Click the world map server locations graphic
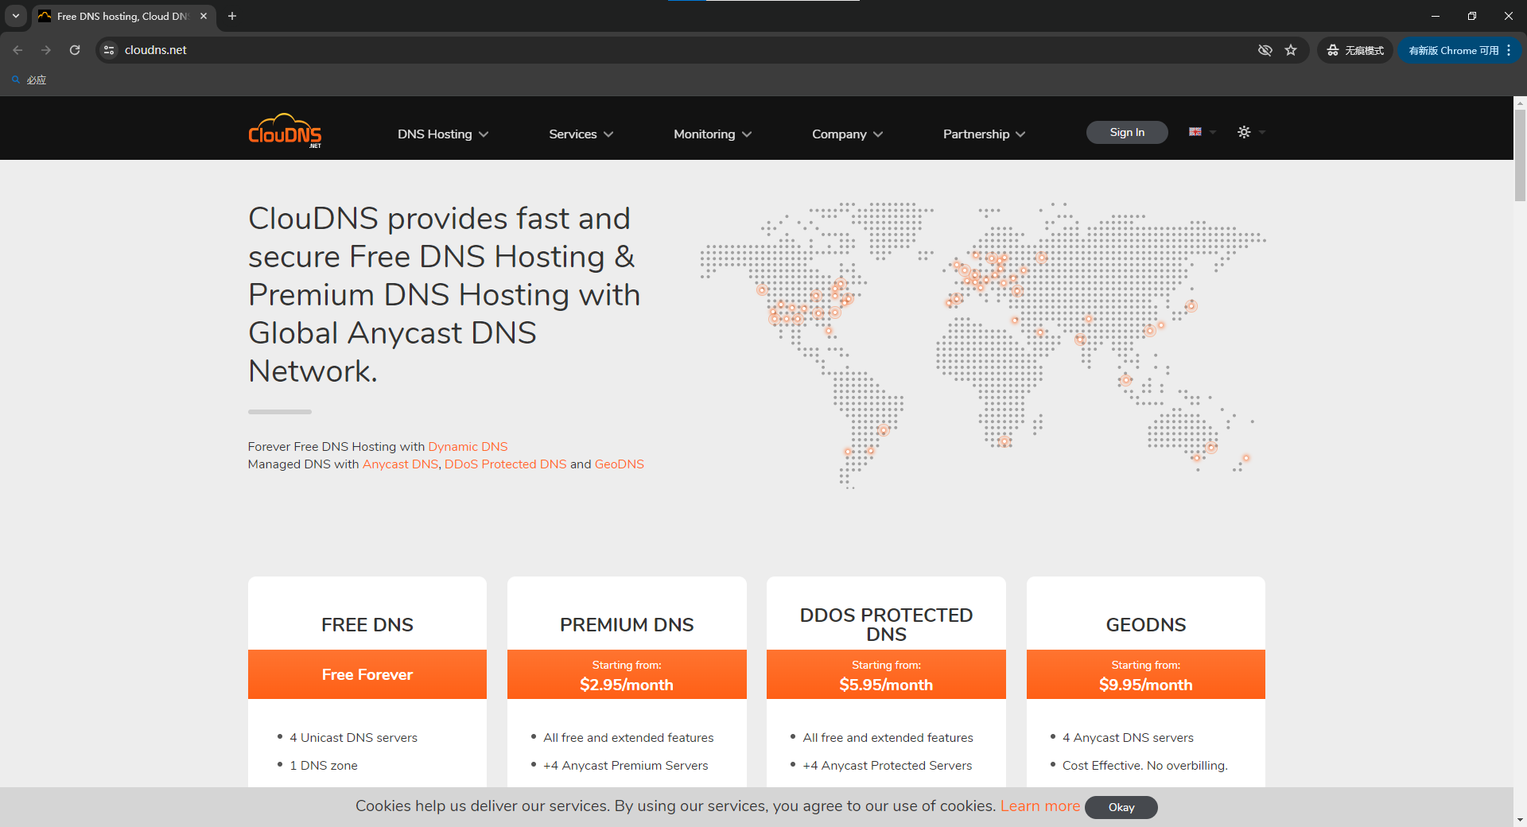Viewport: 1527px width, 827px height. pyautogui.click(x=983, y=344)
